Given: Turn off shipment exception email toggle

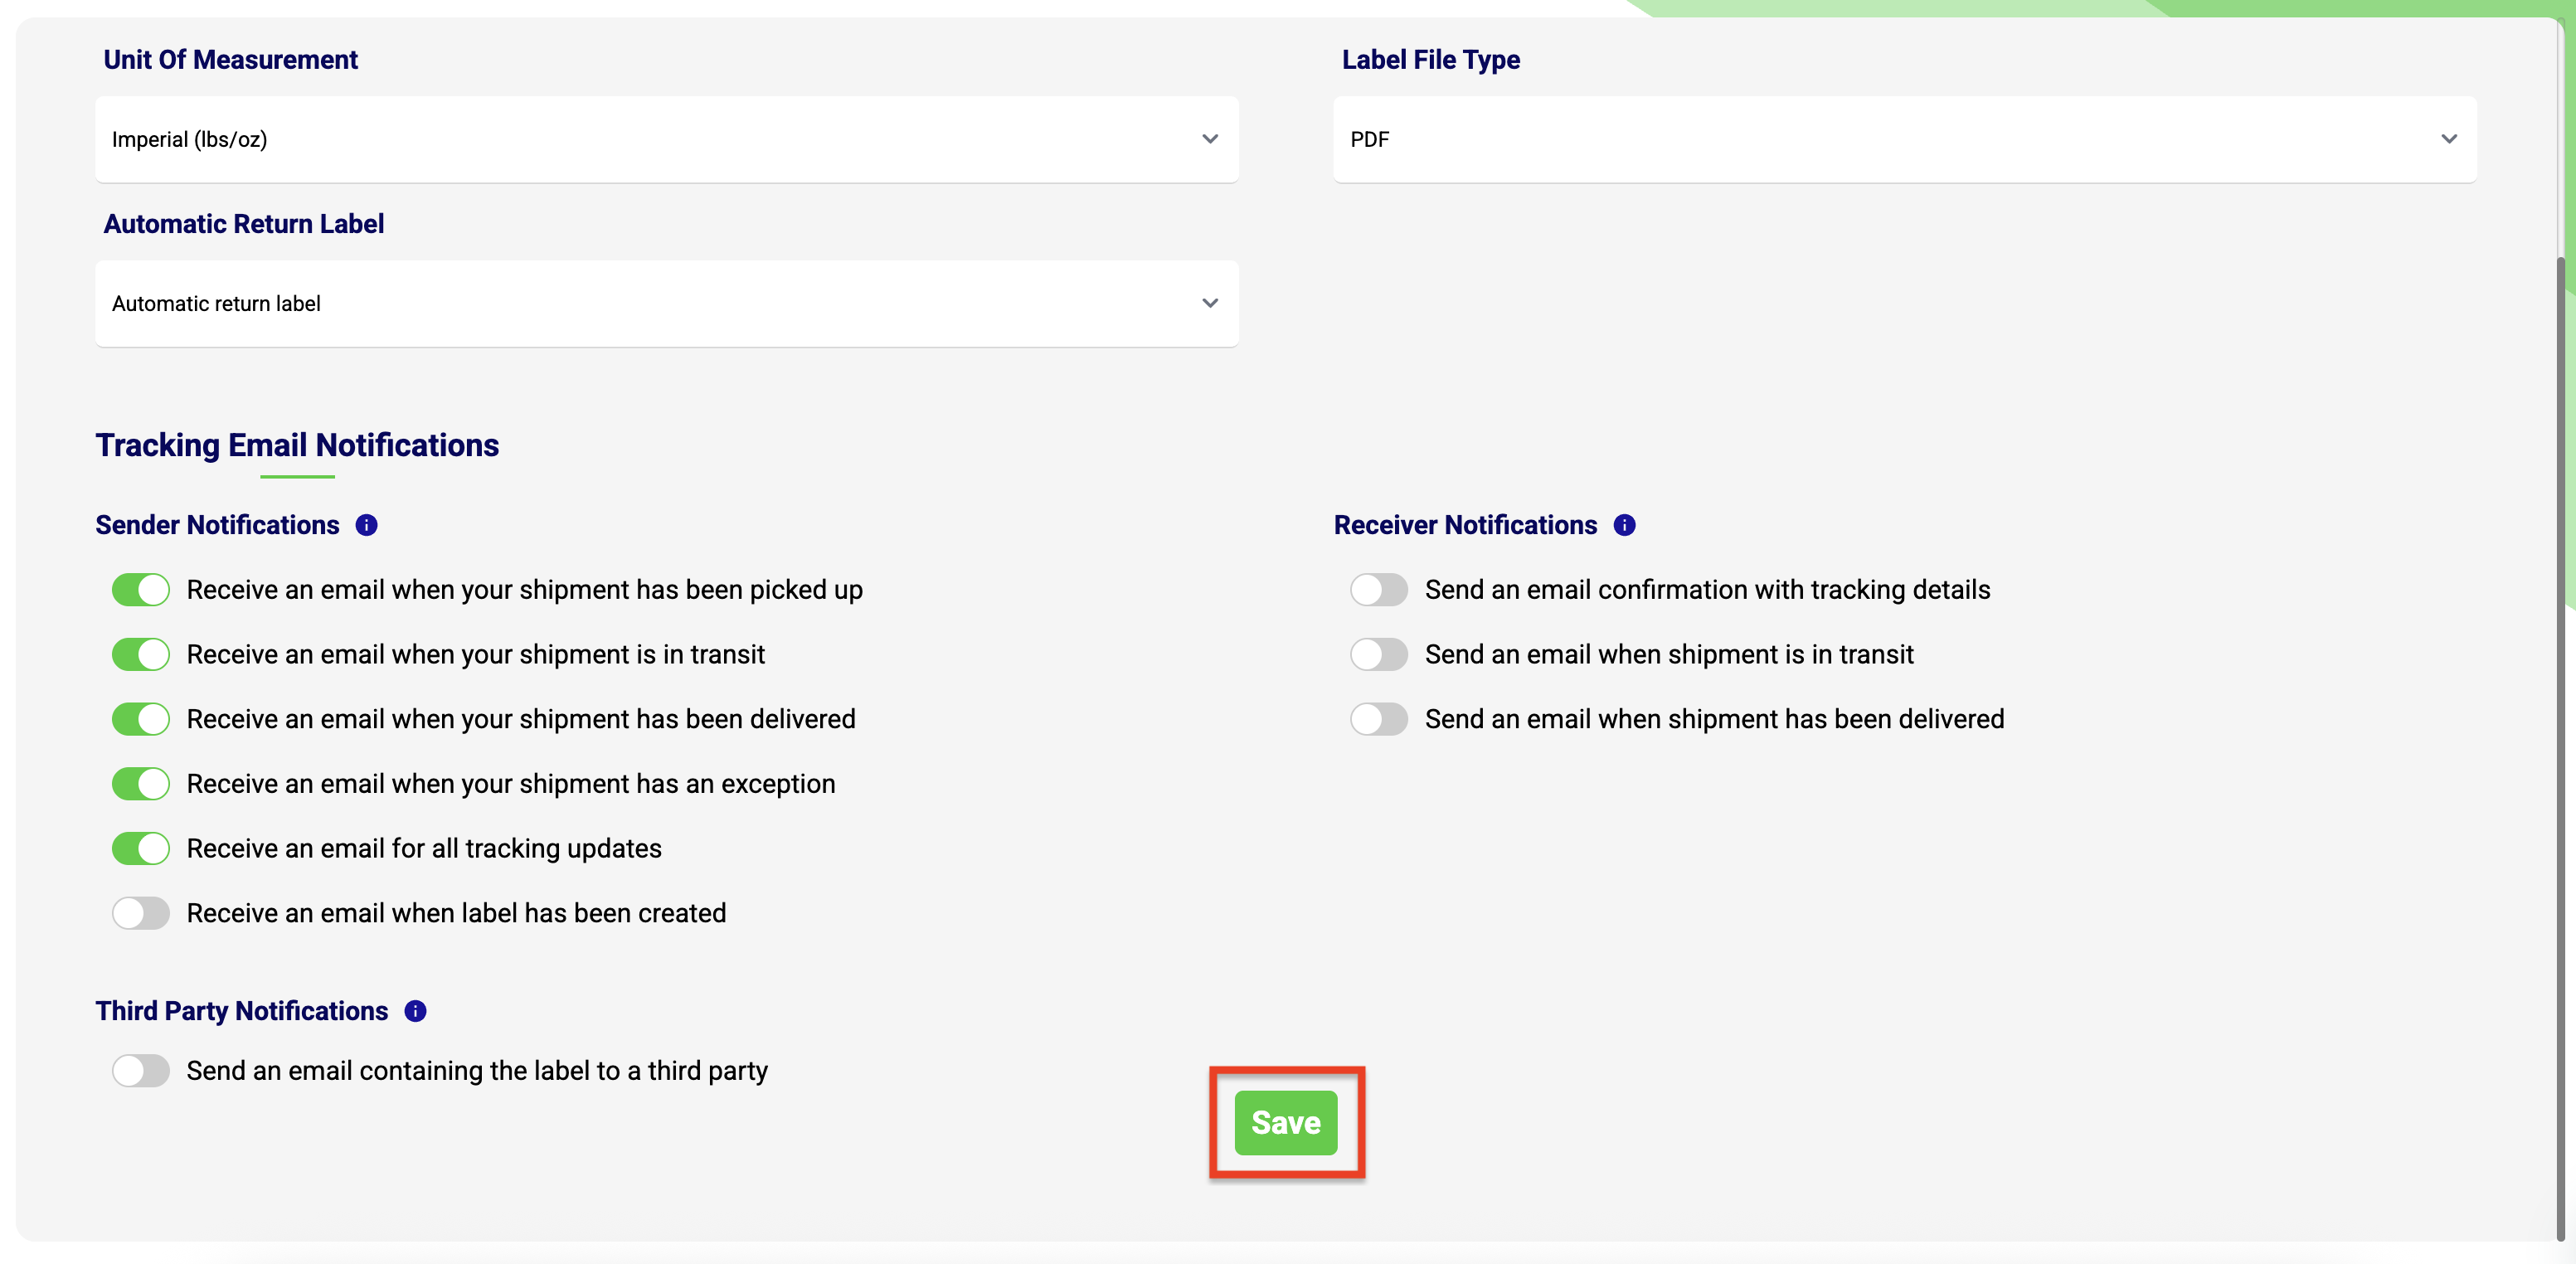Looking at the screenshot, I should click(x=141, y=784).
